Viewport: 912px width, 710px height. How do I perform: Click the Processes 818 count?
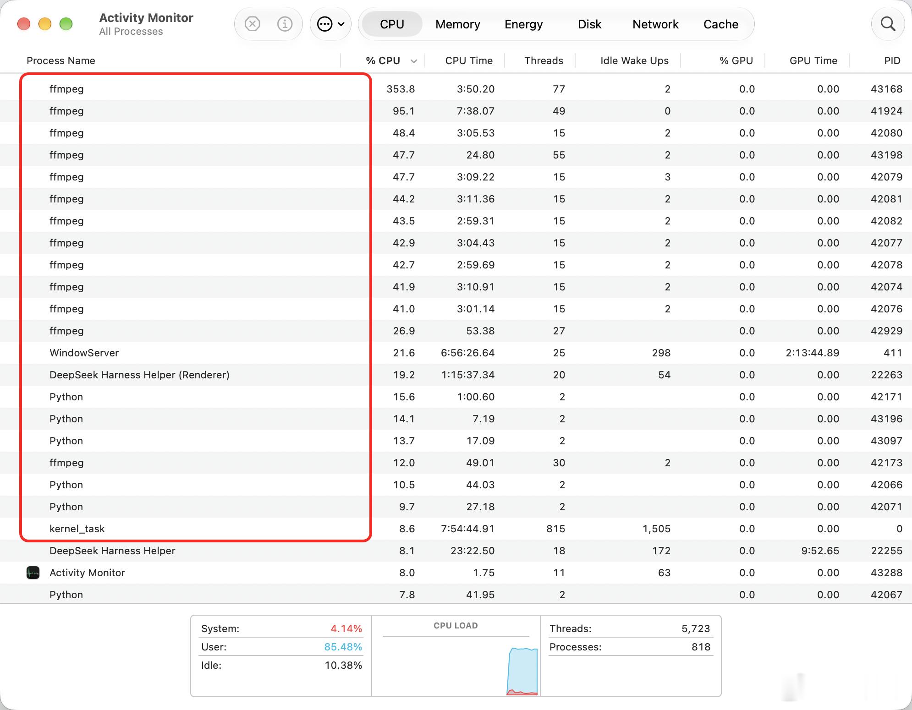click(630, 647)
